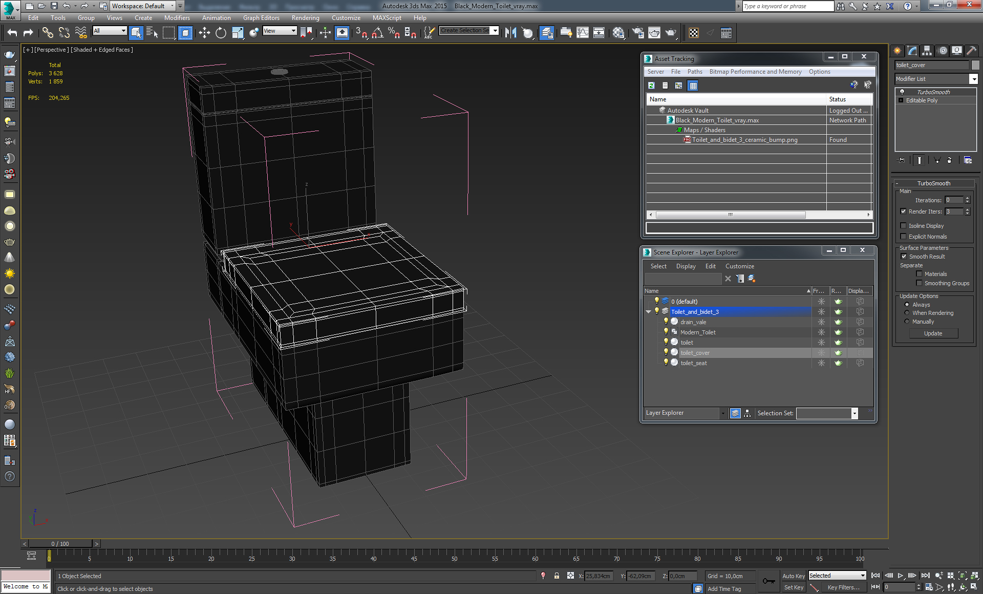Open the Hierarchy command panel tab

(927, 50)
